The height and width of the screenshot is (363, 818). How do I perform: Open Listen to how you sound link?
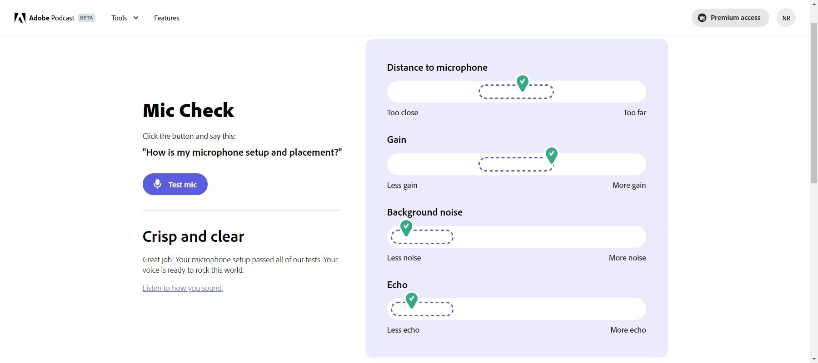tap(183, 288)
